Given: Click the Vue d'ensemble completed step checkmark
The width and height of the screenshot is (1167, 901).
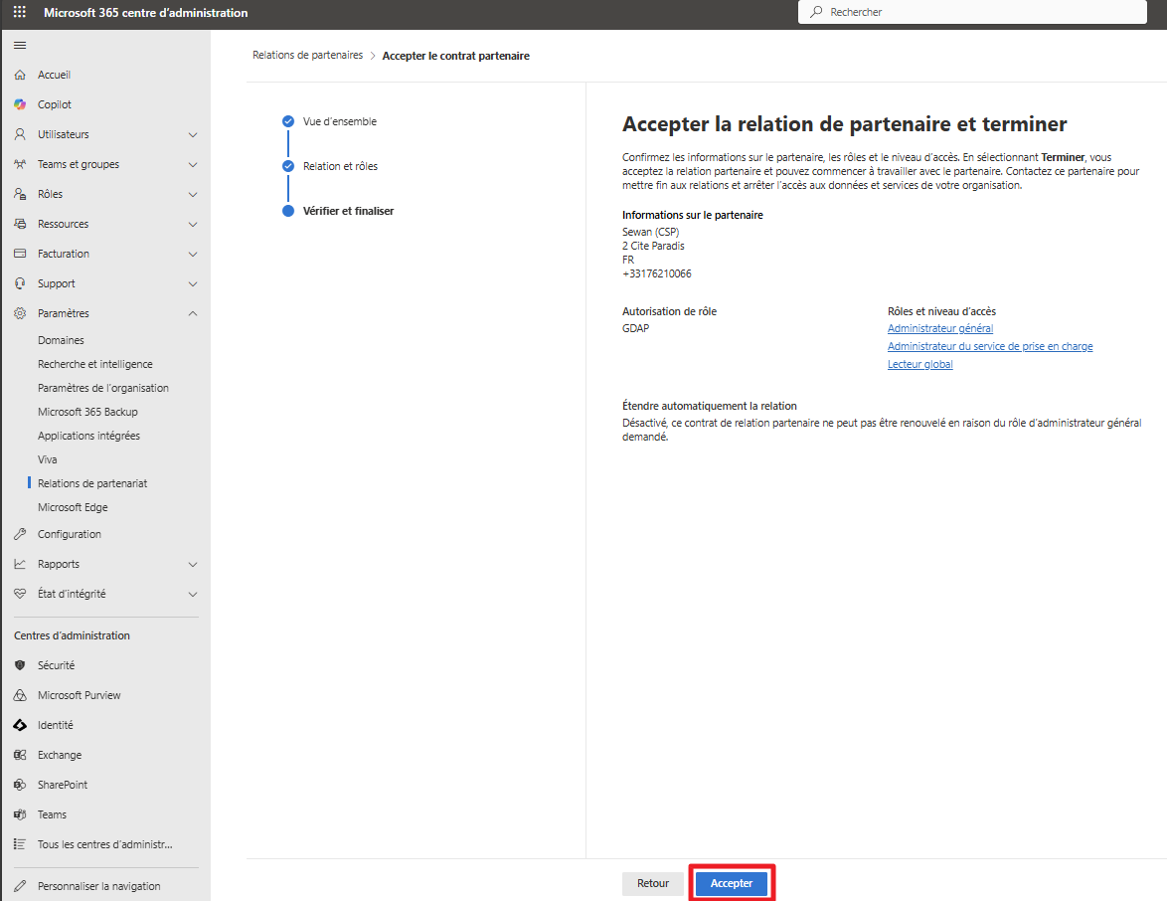Looking at the screenshot, I should pyautogui.click(x=288, y=121).
